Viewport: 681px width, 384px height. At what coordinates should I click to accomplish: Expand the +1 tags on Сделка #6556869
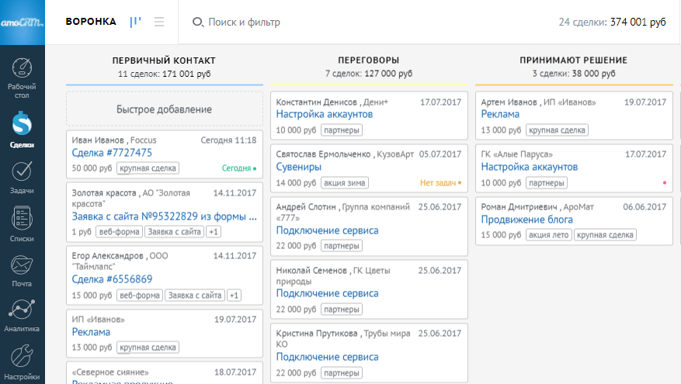[235, 295]
